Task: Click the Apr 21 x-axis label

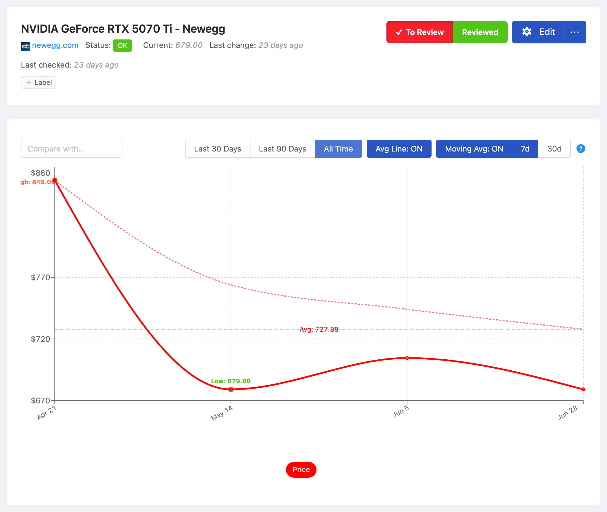Action: coord(47,412)
